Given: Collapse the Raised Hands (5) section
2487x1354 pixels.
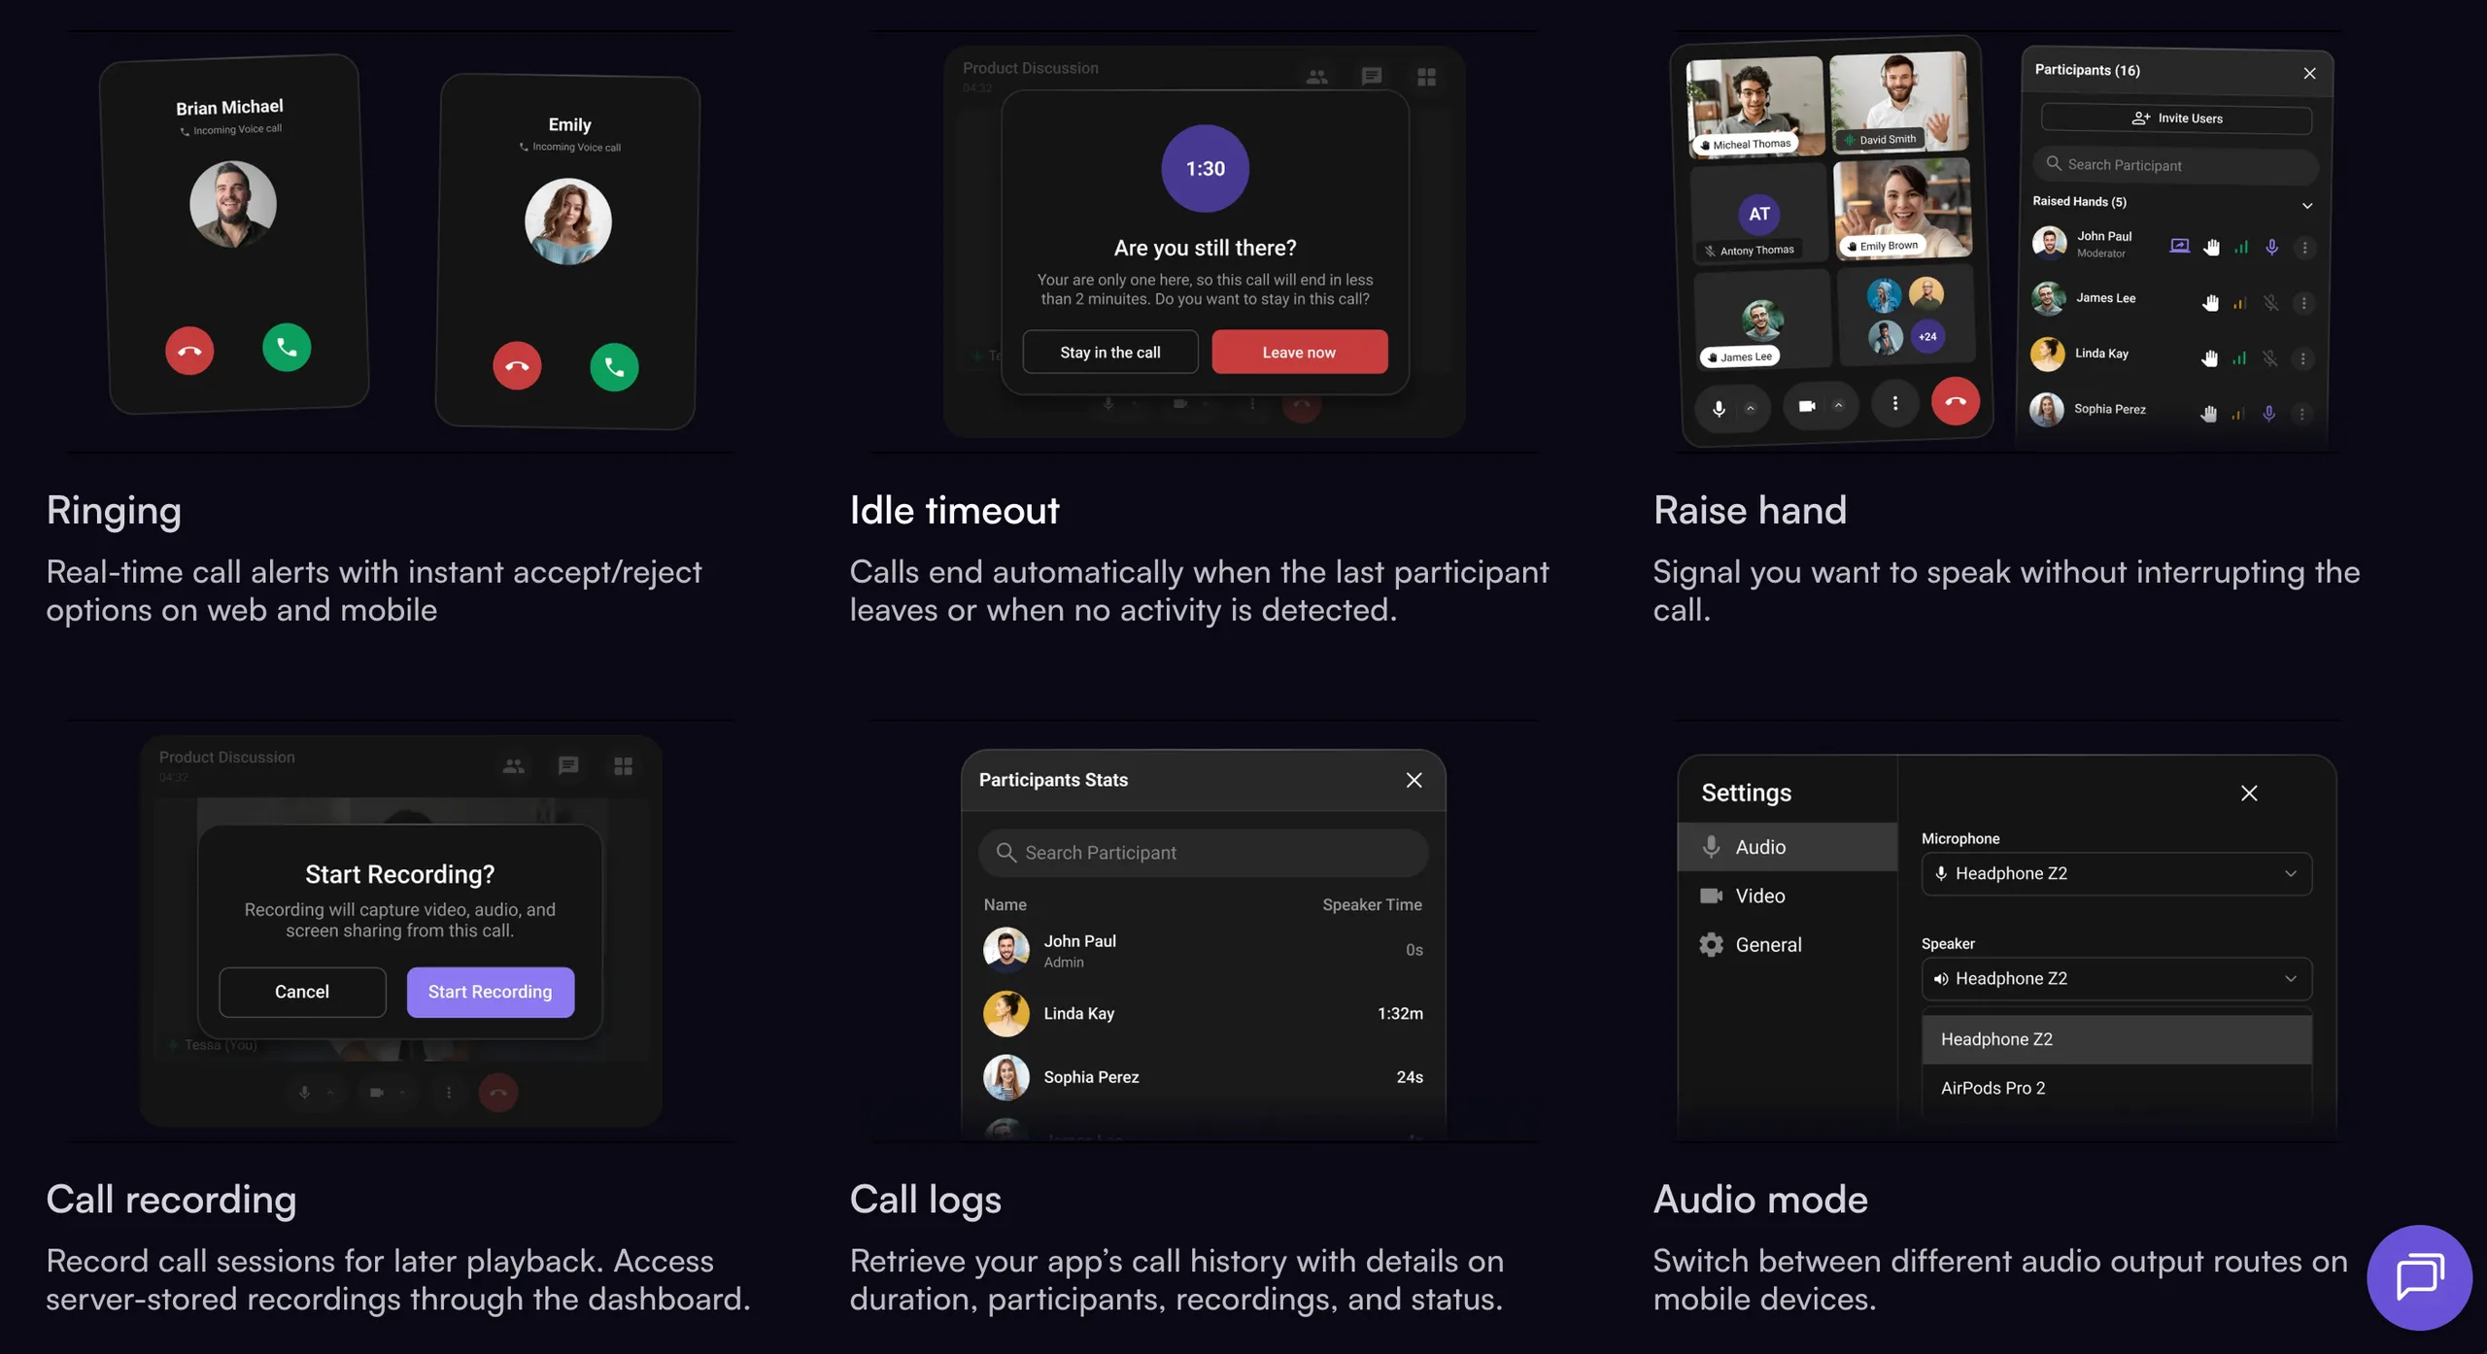Looking at the screenshot, I should 2307,205.
